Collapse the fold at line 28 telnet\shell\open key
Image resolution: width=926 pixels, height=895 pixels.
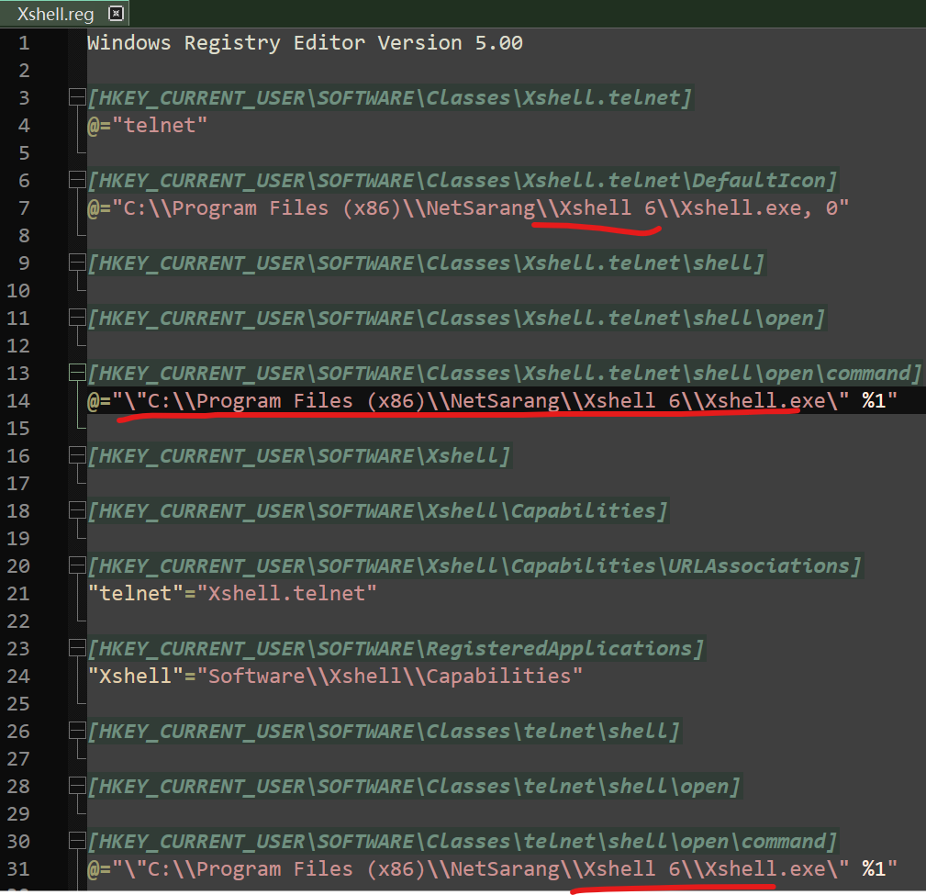(77, 787)
